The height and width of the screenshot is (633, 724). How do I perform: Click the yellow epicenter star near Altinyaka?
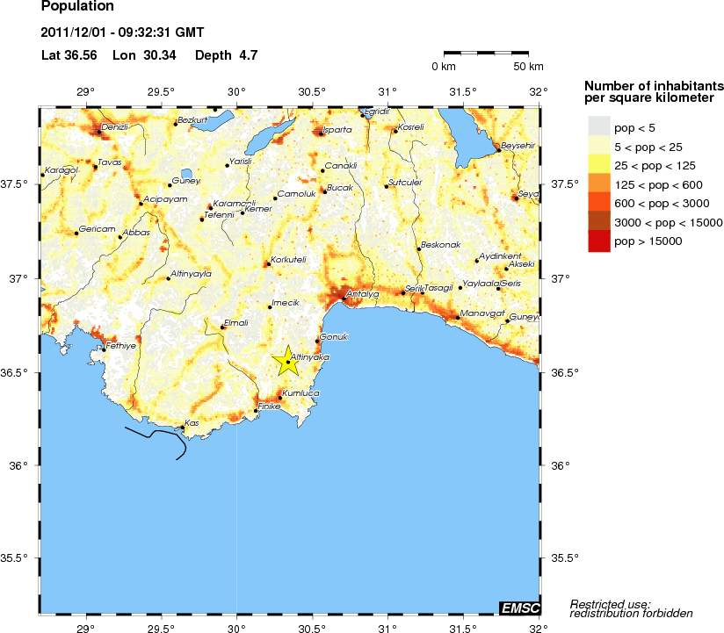[288, 361]
